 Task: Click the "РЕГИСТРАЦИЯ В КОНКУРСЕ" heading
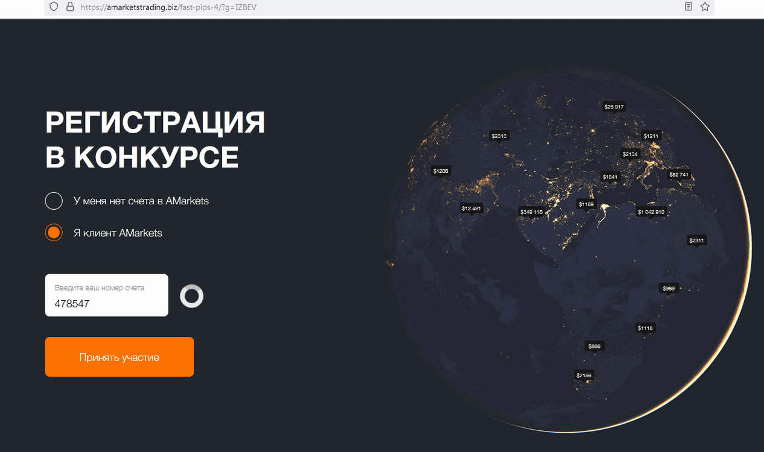click(x=155, y=140)
